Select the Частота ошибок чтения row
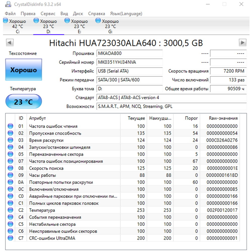 (123, 126)
